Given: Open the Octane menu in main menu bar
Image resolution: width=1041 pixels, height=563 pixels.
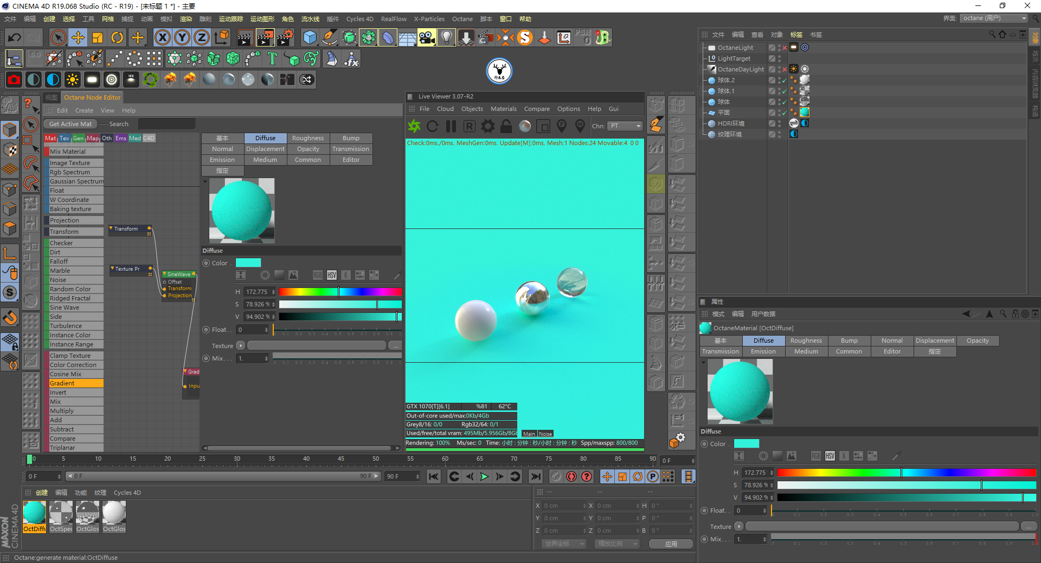Looking at the screenshot, I should (x=462, y=19).
